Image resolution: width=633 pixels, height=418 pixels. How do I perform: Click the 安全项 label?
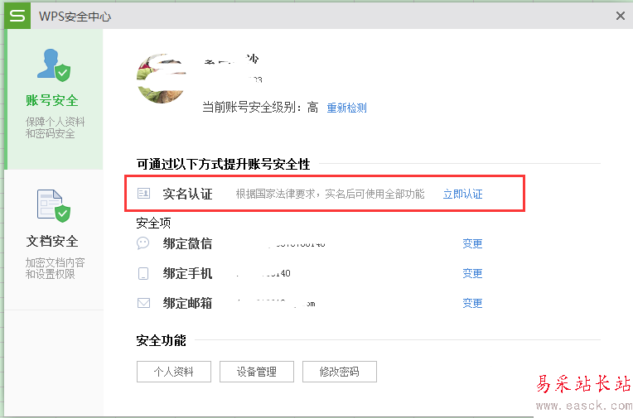point(153,223)
